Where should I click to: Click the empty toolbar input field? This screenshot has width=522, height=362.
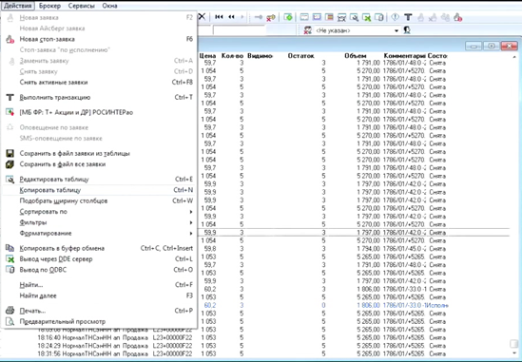(240, 30)
